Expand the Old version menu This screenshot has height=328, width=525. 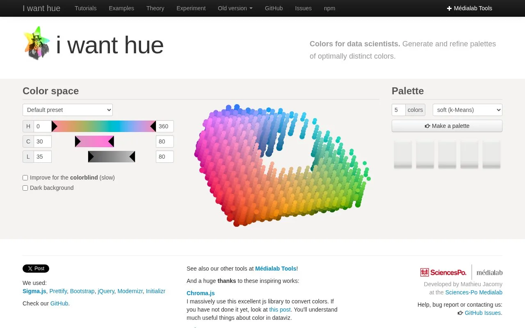(235, 8)
